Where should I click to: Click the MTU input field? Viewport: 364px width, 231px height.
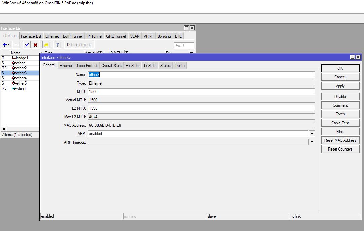coord(201,92)
